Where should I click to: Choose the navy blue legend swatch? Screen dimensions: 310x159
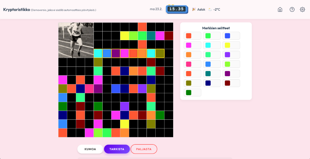click(208, 83)
